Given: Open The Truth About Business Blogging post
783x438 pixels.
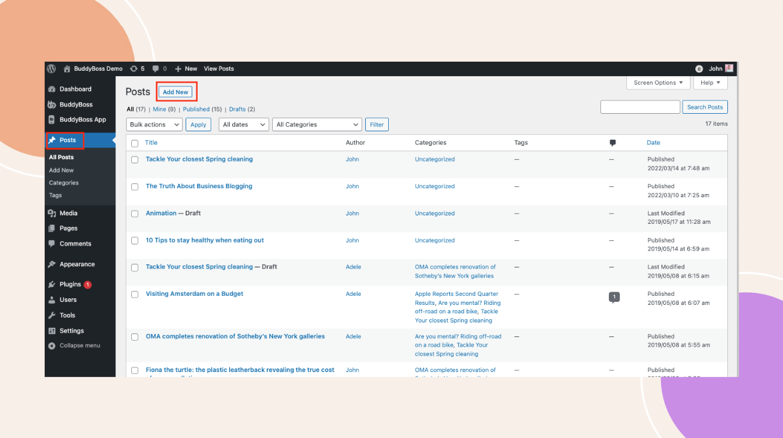Looking at the screenshot, I should pyautogui.click(x=199, y=186).
